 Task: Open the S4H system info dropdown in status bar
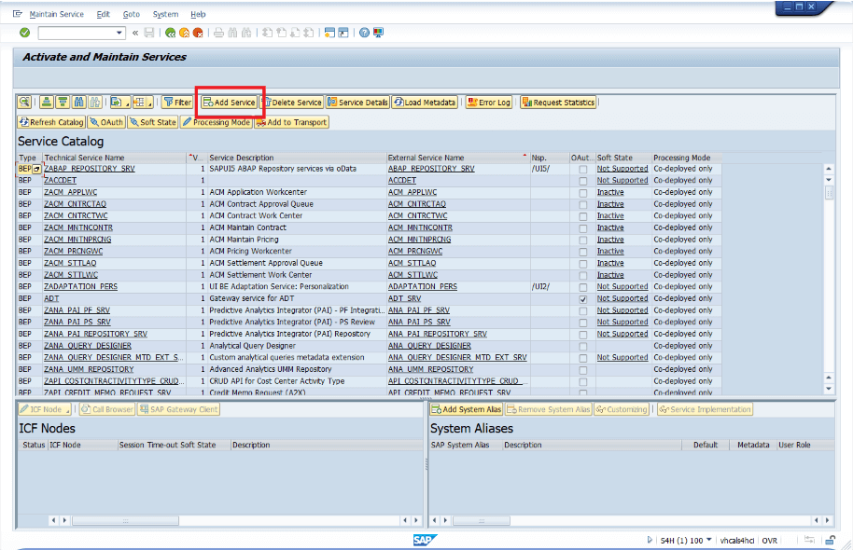point(709,541)
